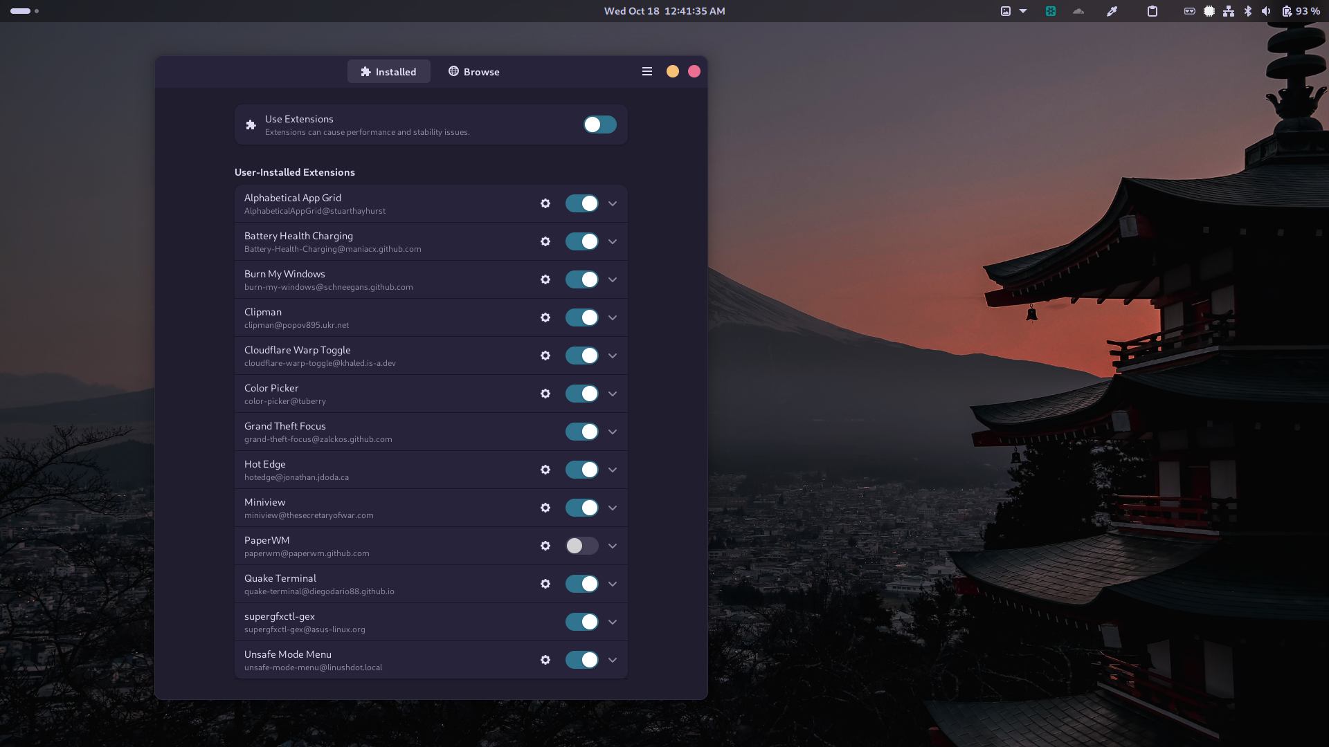Enable the PaperWM extension
The image size is (1329, 747).
pos(581,546)
